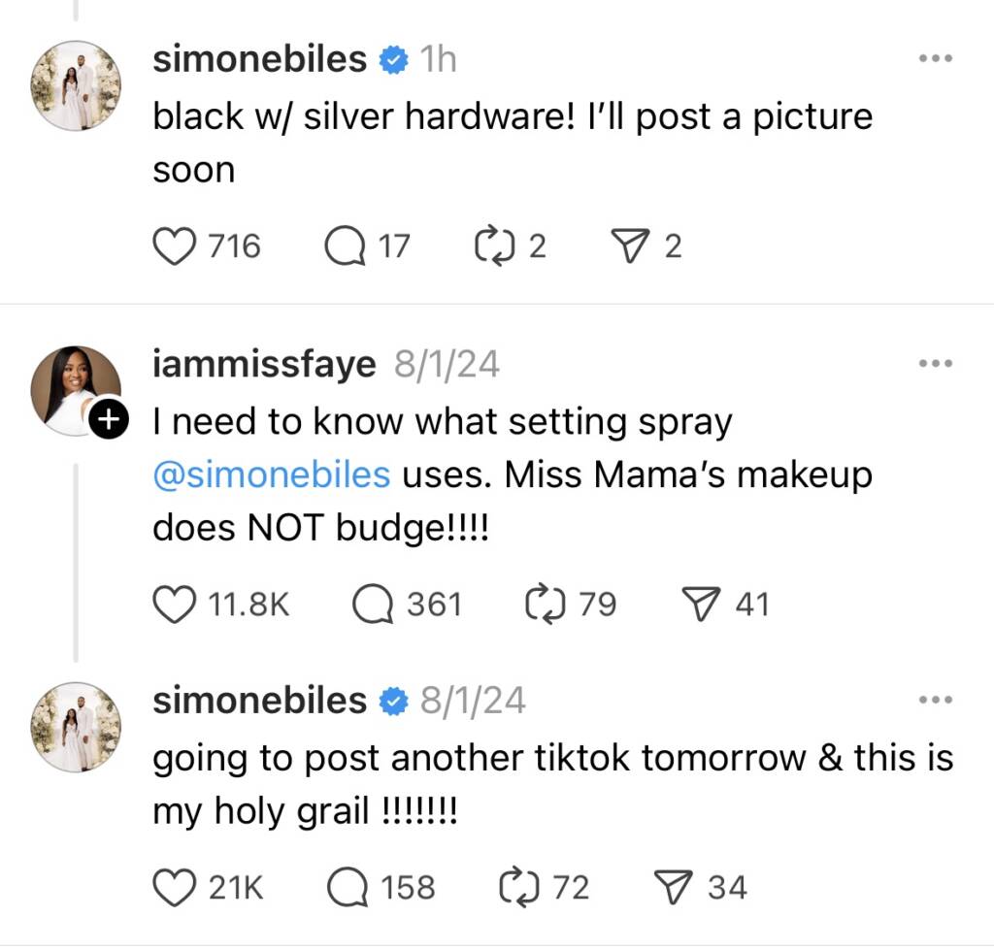Share the black w/ silver hardware reply
Image resolution: width=994 pixels, height=950 pixels.
pyautogui.click(x=638, y=246)
